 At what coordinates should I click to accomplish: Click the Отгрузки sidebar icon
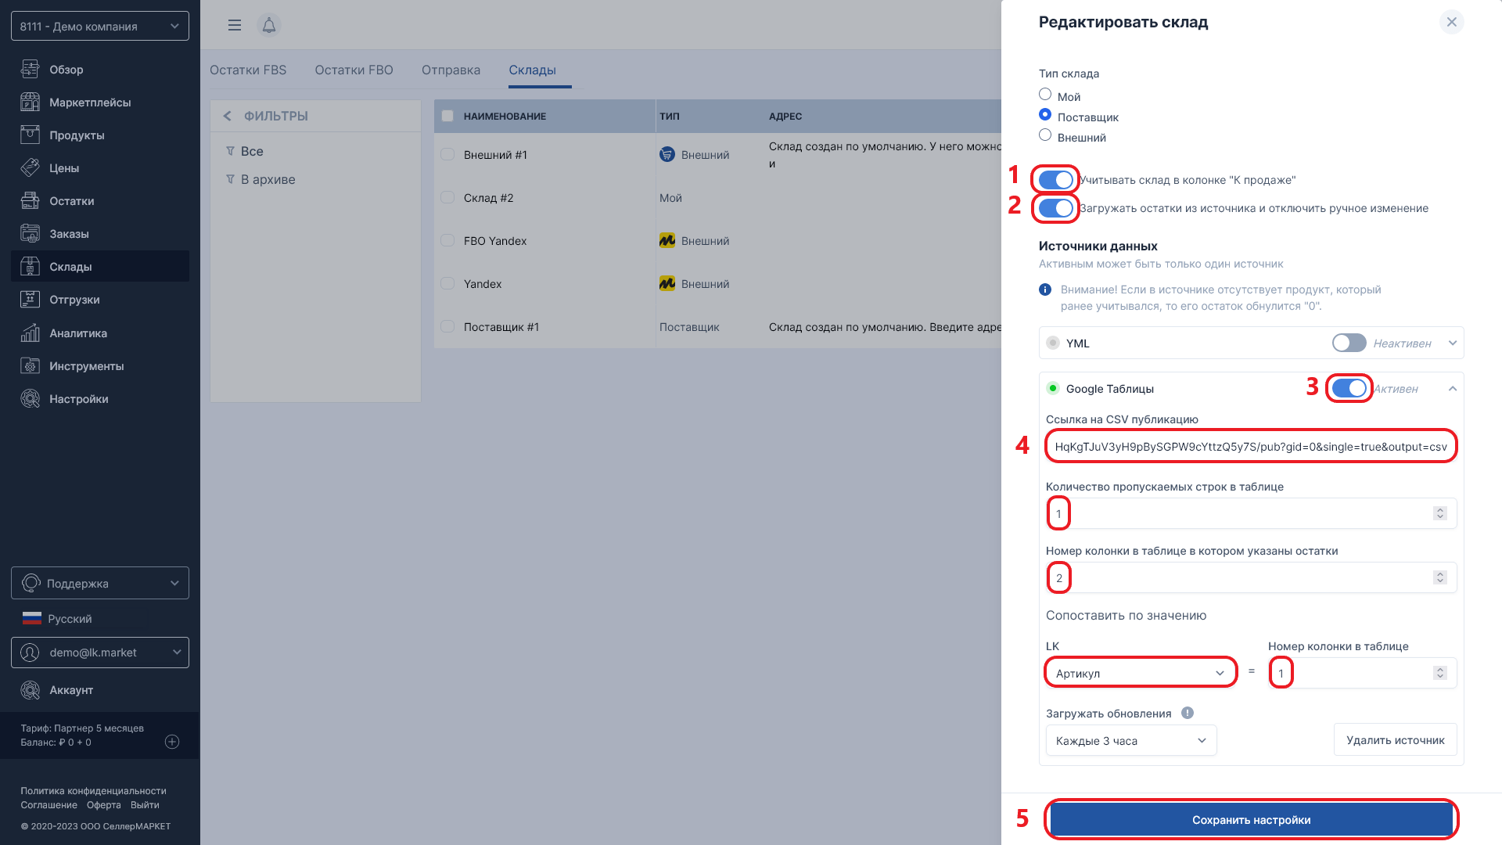pyautogui.click(x=30, y=299)
